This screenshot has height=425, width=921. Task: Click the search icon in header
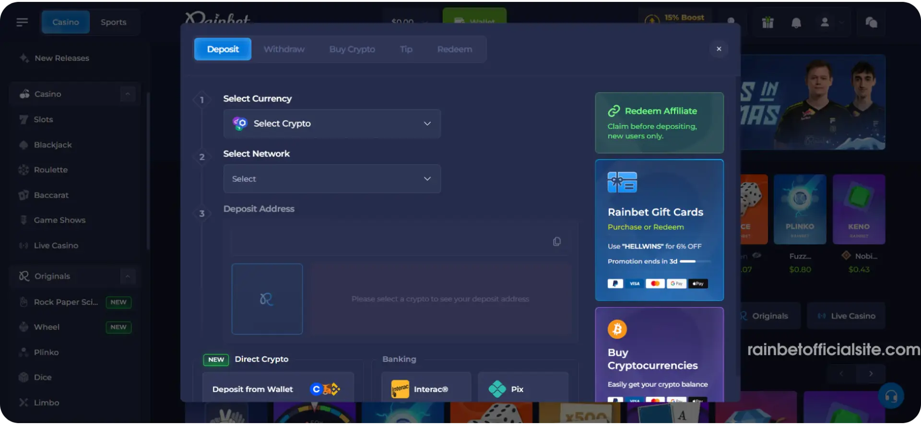[732, 21]
